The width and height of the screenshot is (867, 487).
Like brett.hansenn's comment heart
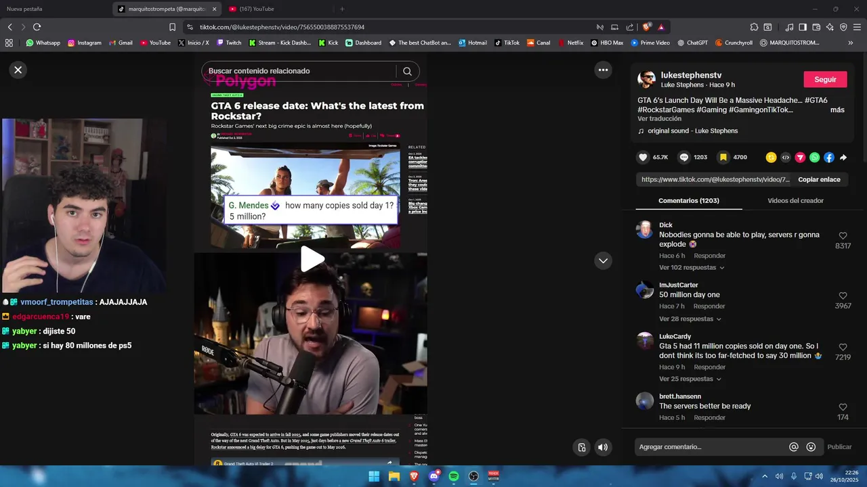[x=843, y=407]
